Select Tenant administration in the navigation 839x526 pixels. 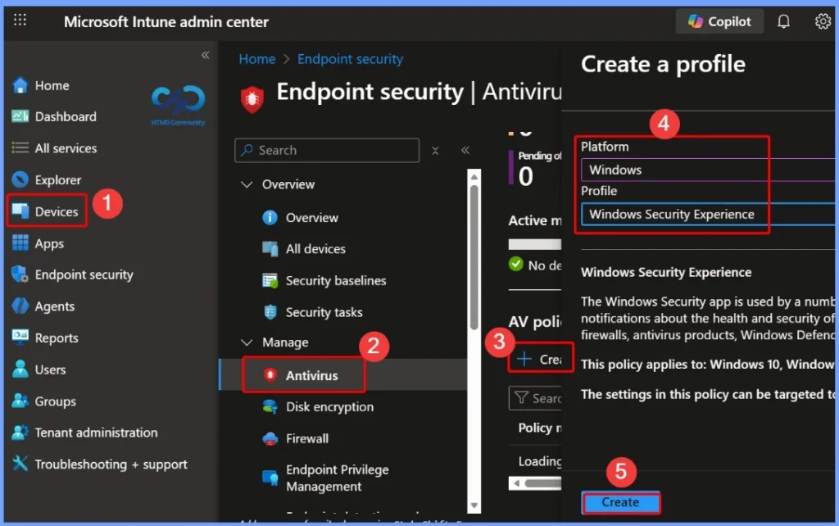click(x=18, y=433)
